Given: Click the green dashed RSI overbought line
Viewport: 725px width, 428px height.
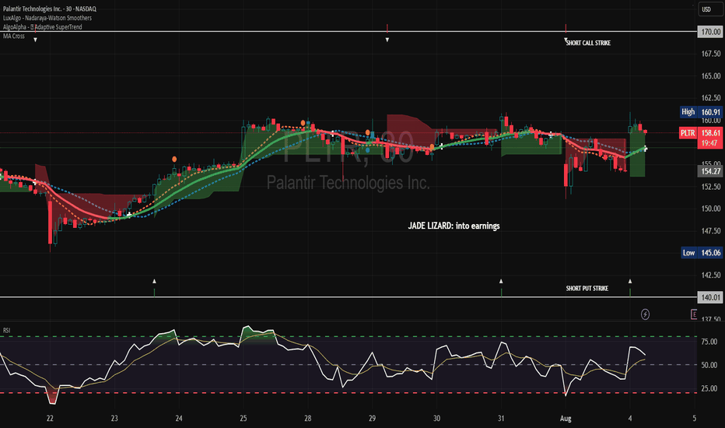Looking at the screenshot, I should click(x=347, y=336).
